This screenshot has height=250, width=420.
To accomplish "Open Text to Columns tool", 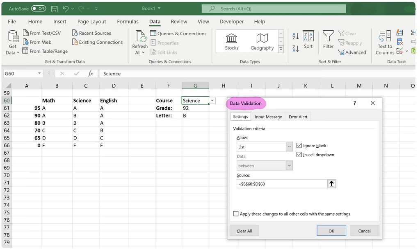I will [x=385, y=42].
